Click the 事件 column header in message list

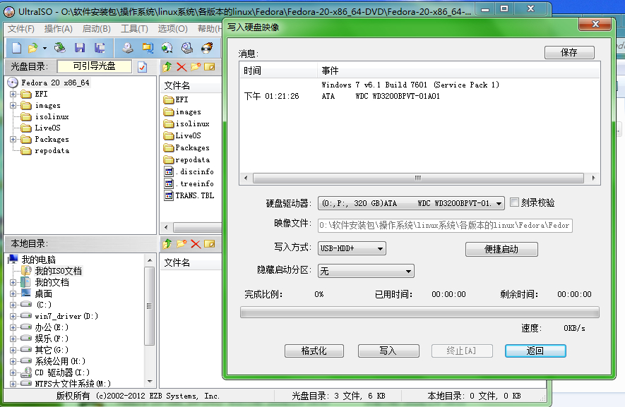pos(458,71)
